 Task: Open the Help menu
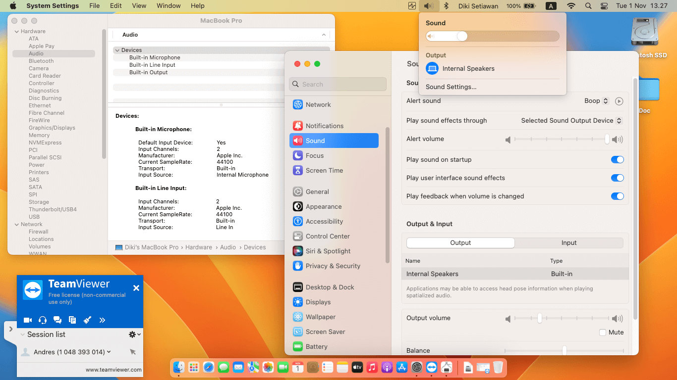pyautogui.click(x=198, y=6)
